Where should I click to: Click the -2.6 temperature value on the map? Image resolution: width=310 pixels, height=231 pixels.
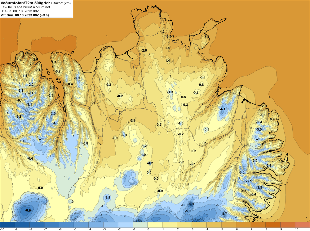point(269,166)
